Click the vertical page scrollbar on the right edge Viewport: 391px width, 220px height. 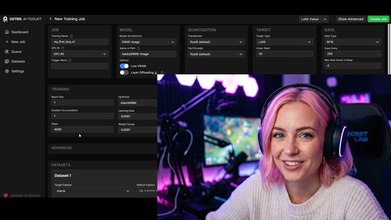pyautogui.click(x=389, y=50)
